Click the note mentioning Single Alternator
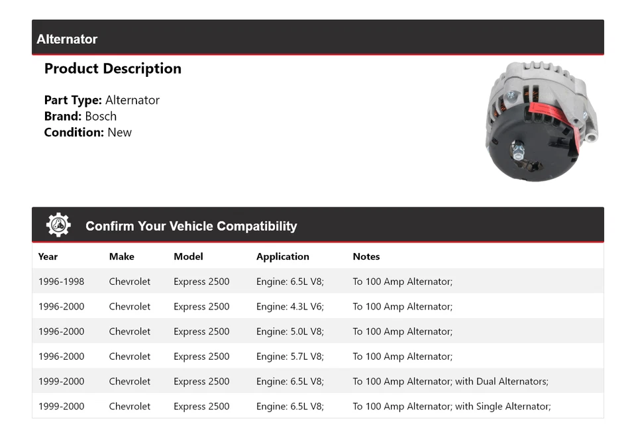Image resolution: width=636 pixels, height=438 pixels. (x=452, y=406)
